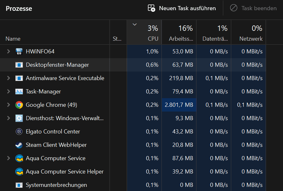
Task: Select the Systemunterbrechungen process name
Action: [56, 185]
